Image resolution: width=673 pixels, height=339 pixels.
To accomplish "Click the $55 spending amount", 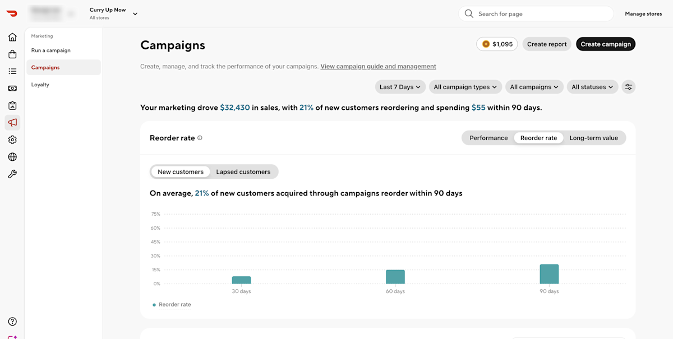I will [478, 108].
